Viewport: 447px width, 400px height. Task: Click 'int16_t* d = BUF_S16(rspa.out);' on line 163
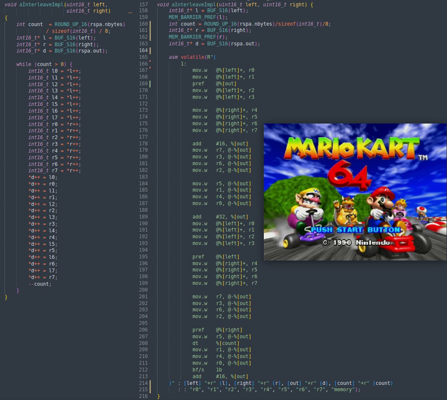[x=214, y=44]
